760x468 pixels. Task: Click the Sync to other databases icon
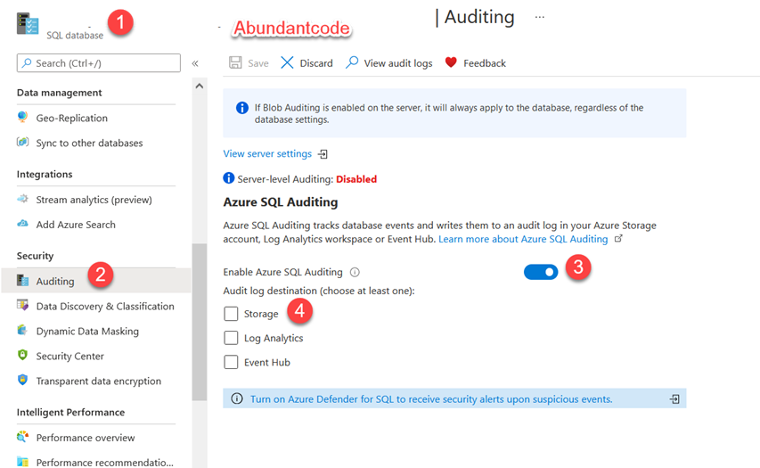[x=22, y=142]
